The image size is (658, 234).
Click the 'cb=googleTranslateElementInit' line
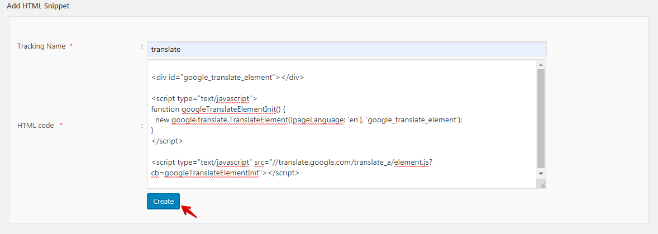[x=225, y=173]
